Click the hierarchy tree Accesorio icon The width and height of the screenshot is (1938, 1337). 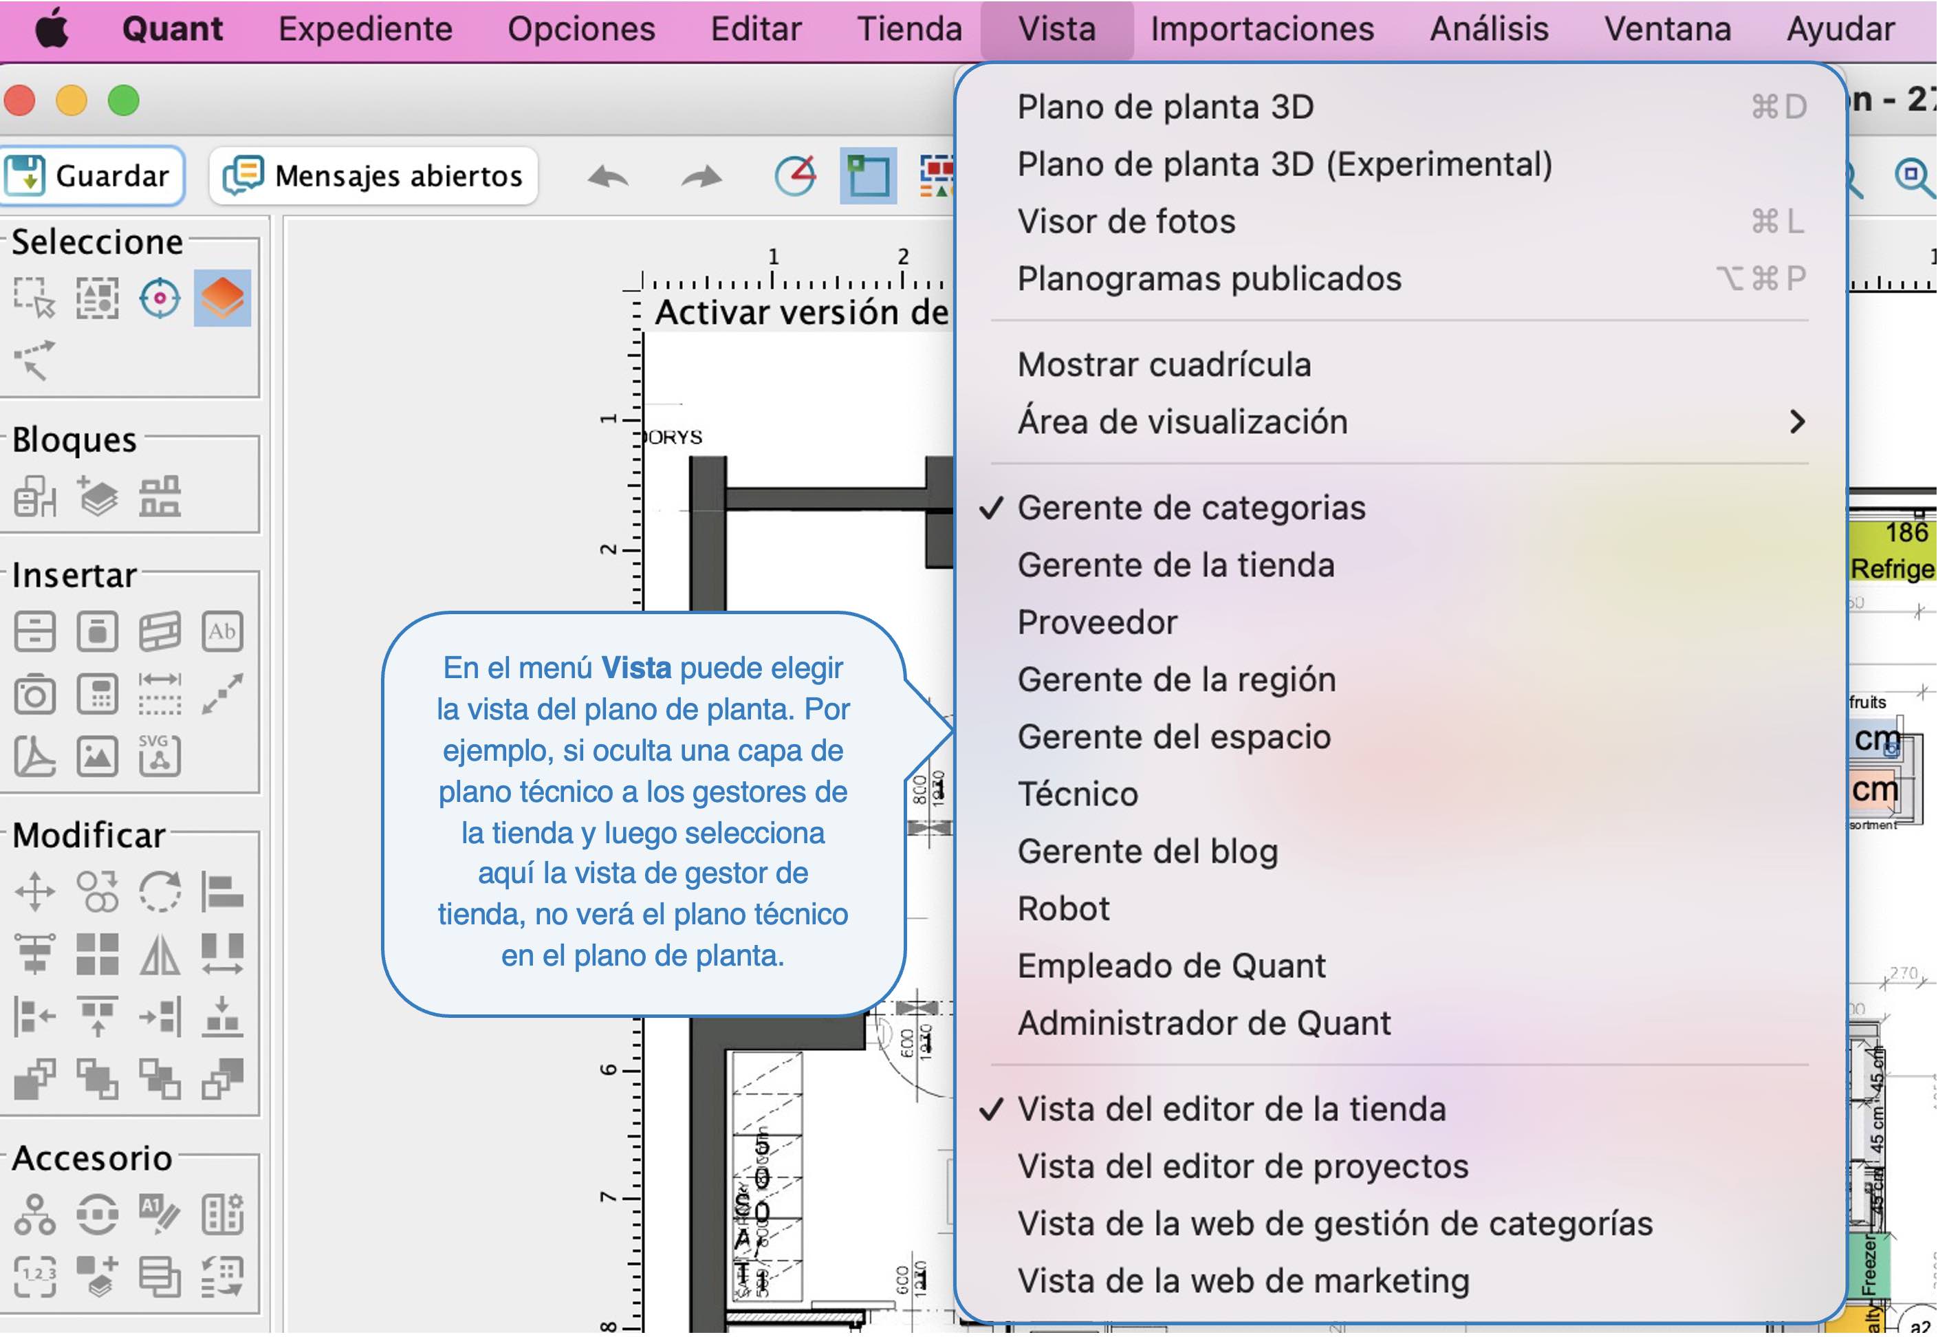34,1215
